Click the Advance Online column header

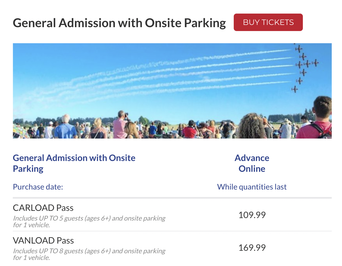point(252,163)
